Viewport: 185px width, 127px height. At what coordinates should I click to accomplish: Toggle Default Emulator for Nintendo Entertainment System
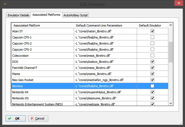click(152, 104)
